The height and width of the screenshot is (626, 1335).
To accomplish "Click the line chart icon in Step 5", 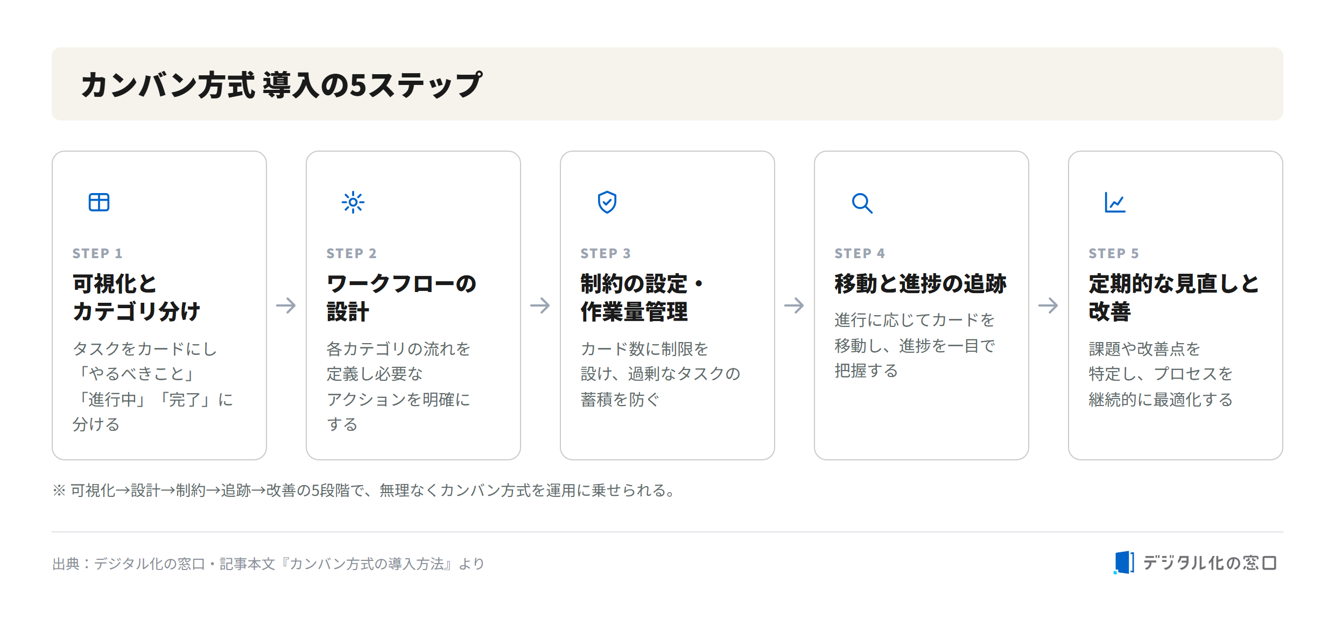I will pyautogui.click(x=1115, y=202).
